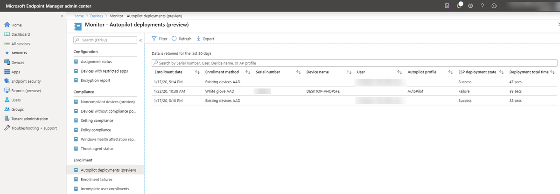Click the Home icon in sidebar
Viewport: 560px width, 194px height.
(7, 25)
